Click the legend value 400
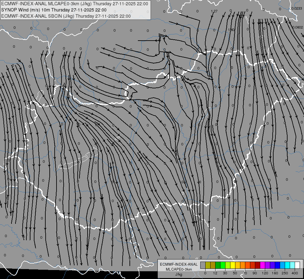Screen dimensions: 304x279 pyautogui.click(x=295, y=273)
